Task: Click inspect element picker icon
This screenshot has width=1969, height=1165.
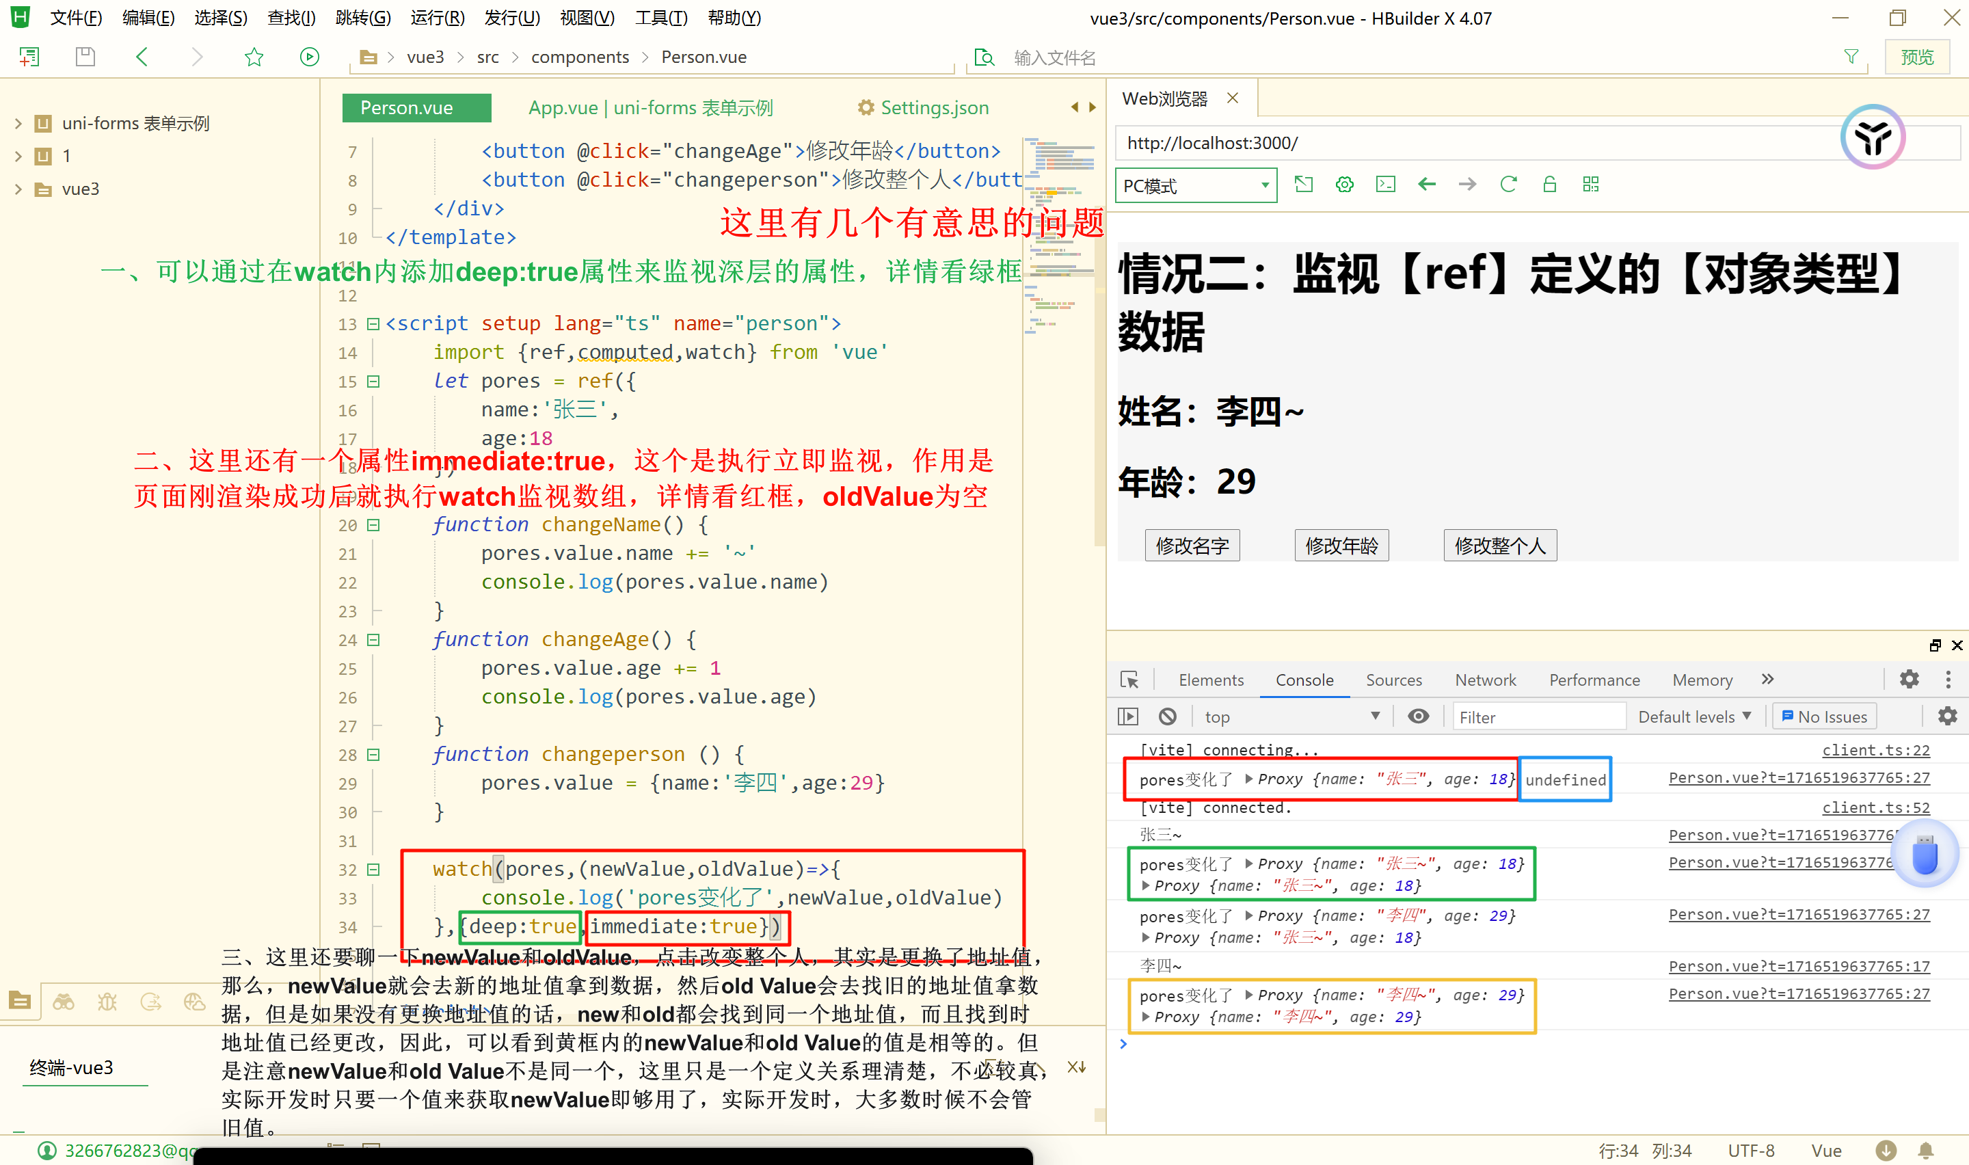Action: 1129,680
